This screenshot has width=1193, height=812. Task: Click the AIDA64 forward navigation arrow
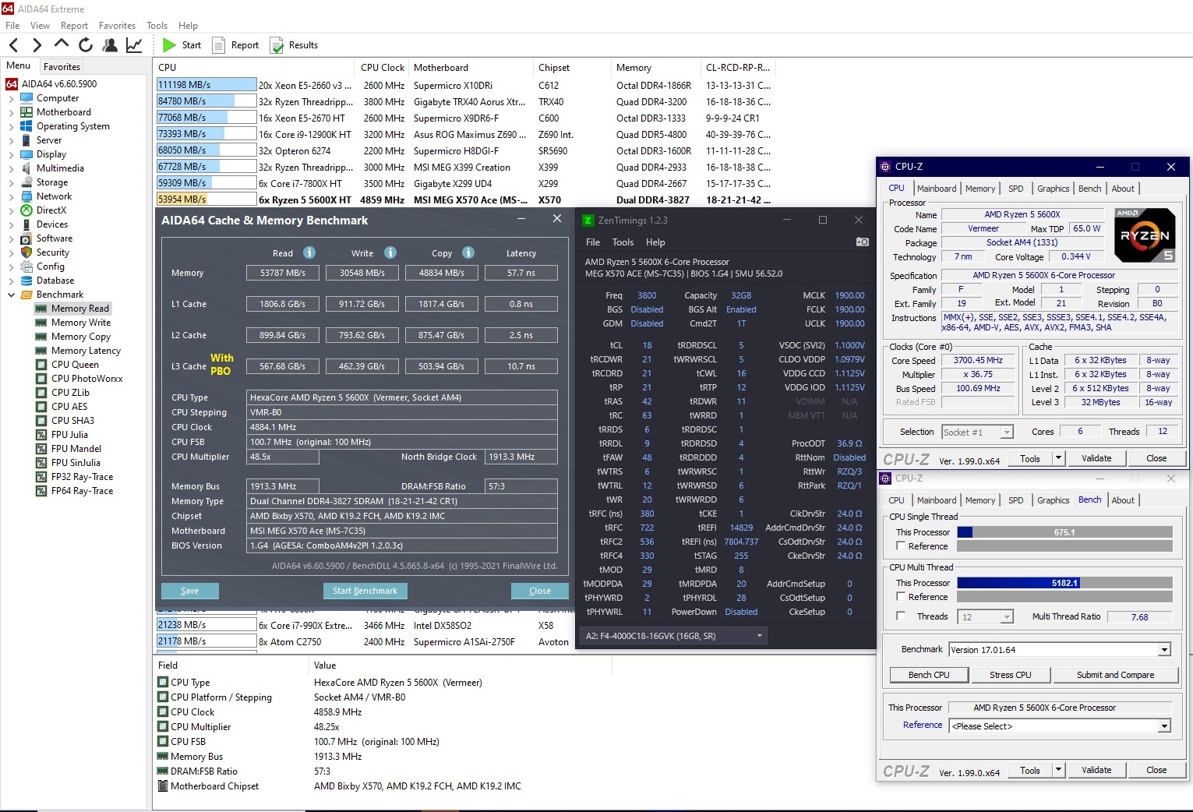pos(37,45)
